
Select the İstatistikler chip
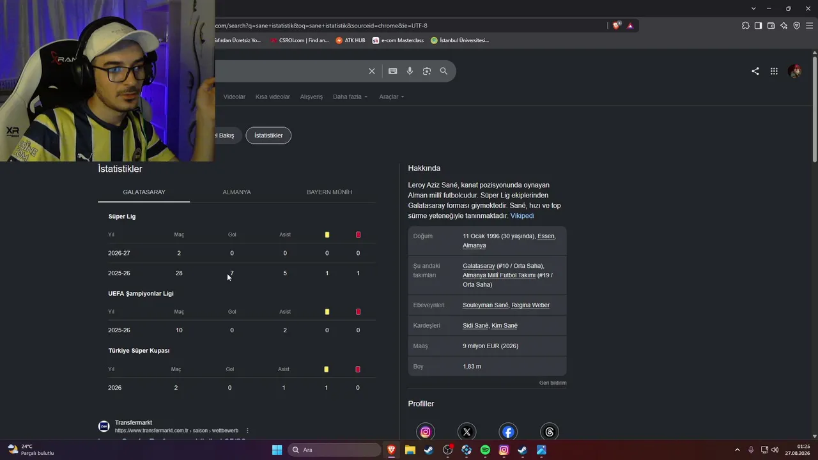(268, 135)
